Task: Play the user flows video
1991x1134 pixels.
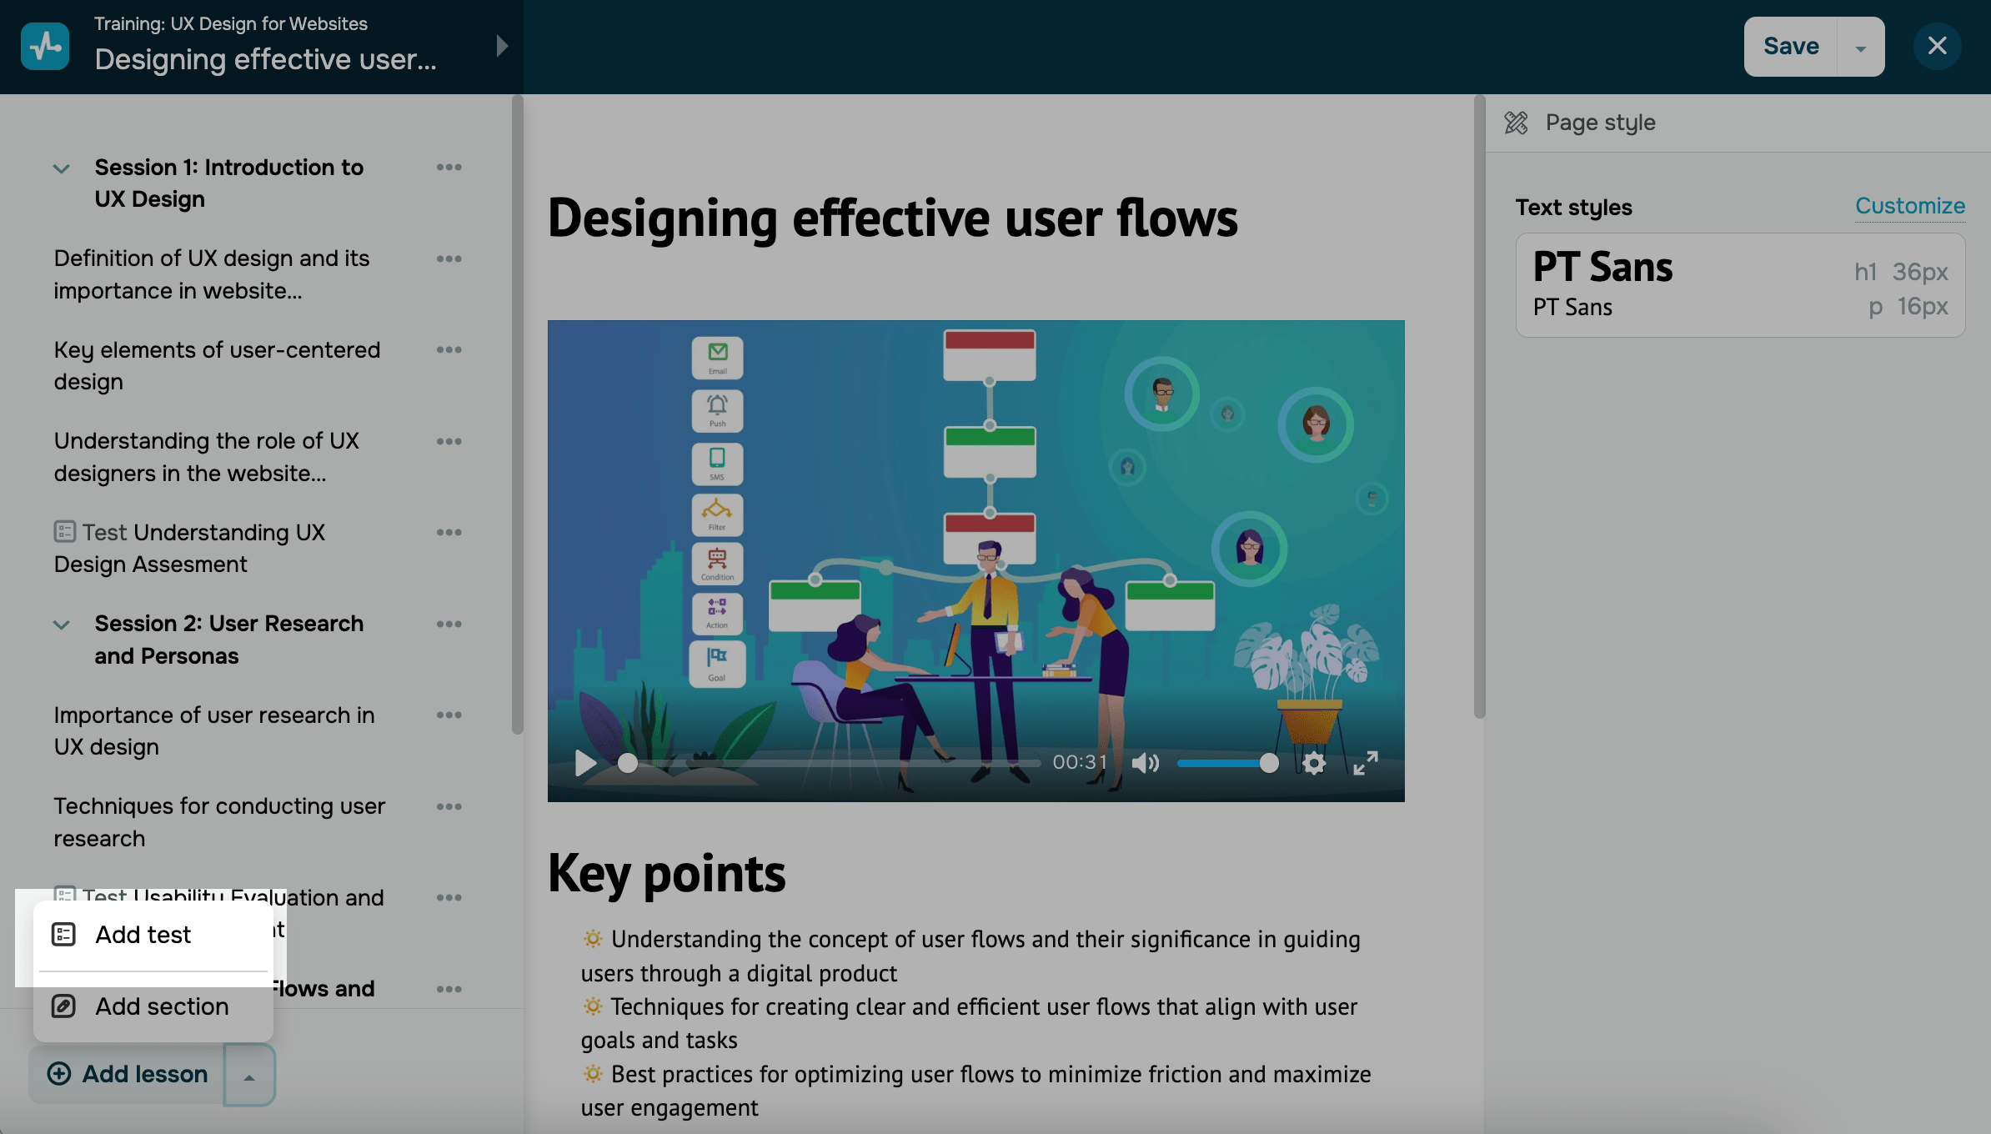Action: pos(585,763)
